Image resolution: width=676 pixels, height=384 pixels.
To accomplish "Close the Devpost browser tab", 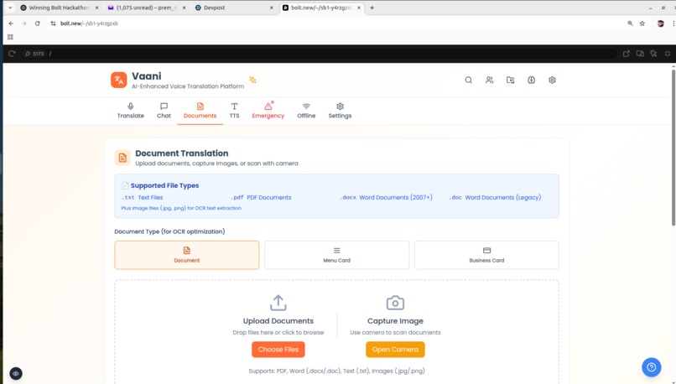I will (x=271, y=8).
